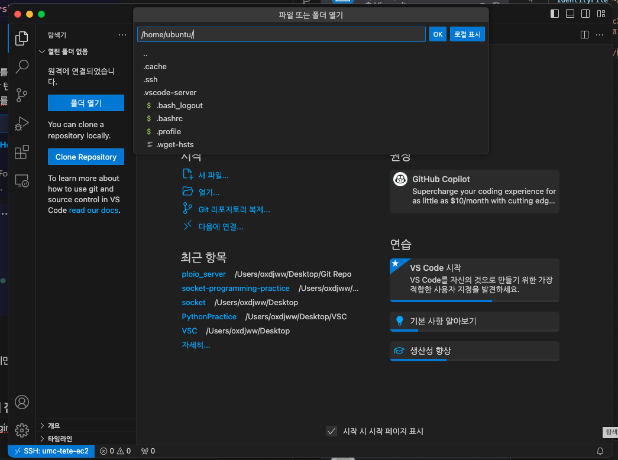618x460 pixels.
Task: Toggle show welcome page on startup checkbox
Action: [x=332, y=431]
